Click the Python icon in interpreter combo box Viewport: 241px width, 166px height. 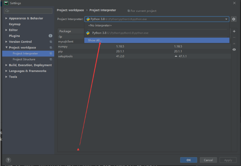(88, 19)
